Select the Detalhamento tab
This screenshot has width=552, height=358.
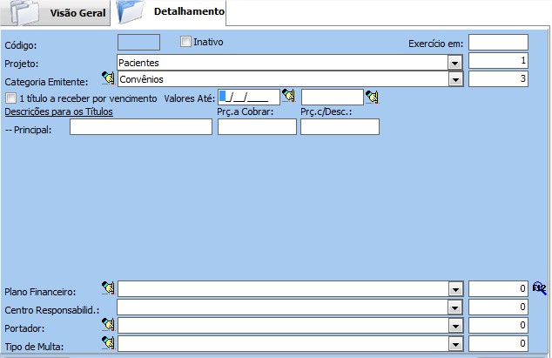point(188,13)
